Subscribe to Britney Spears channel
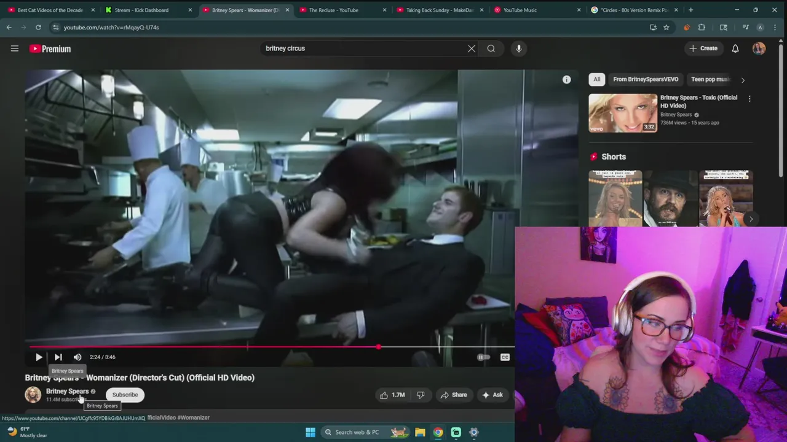Screen dimensions: 787x442 coord(125,395)
